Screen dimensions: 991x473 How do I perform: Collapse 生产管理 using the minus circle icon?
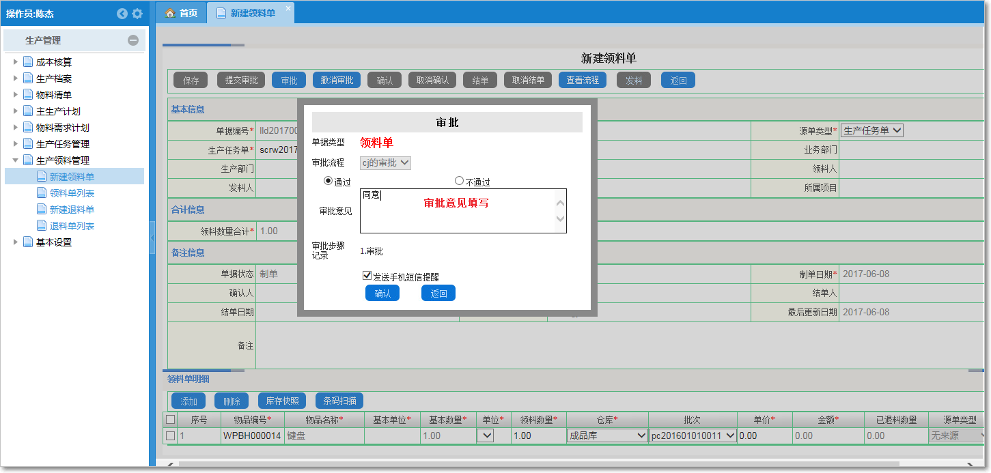135,40
